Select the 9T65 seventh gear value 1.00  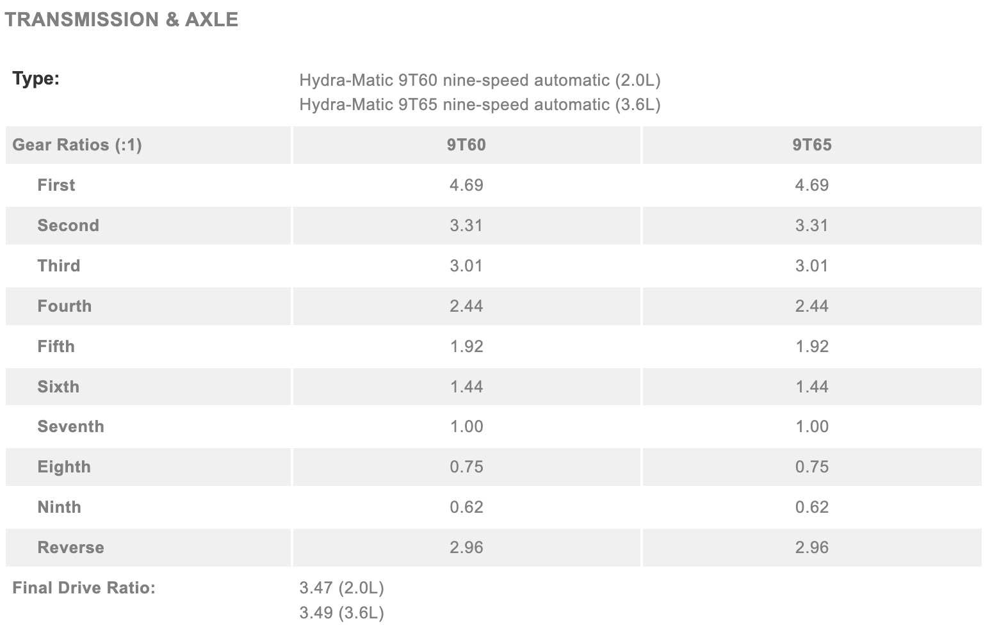pyautogui.click(x=811, y=426)
